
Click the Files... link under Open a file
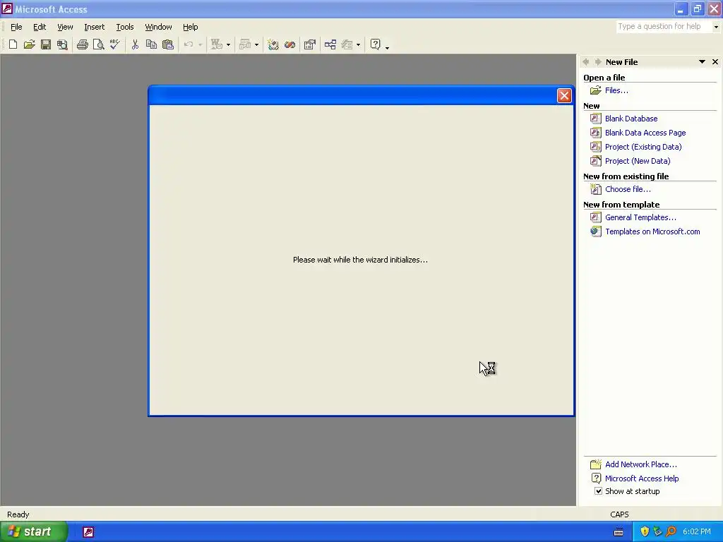tap(616, 90)
